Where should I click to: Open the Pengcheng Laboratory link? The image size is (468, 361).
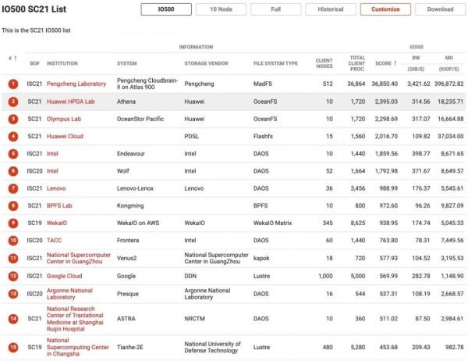pos(76,84)
